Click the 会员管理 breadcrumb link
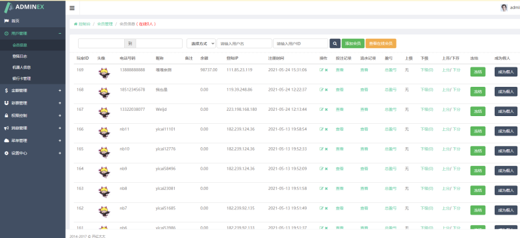Image resolution: width=520 pixels, height=238 pixels. (105, 24)
